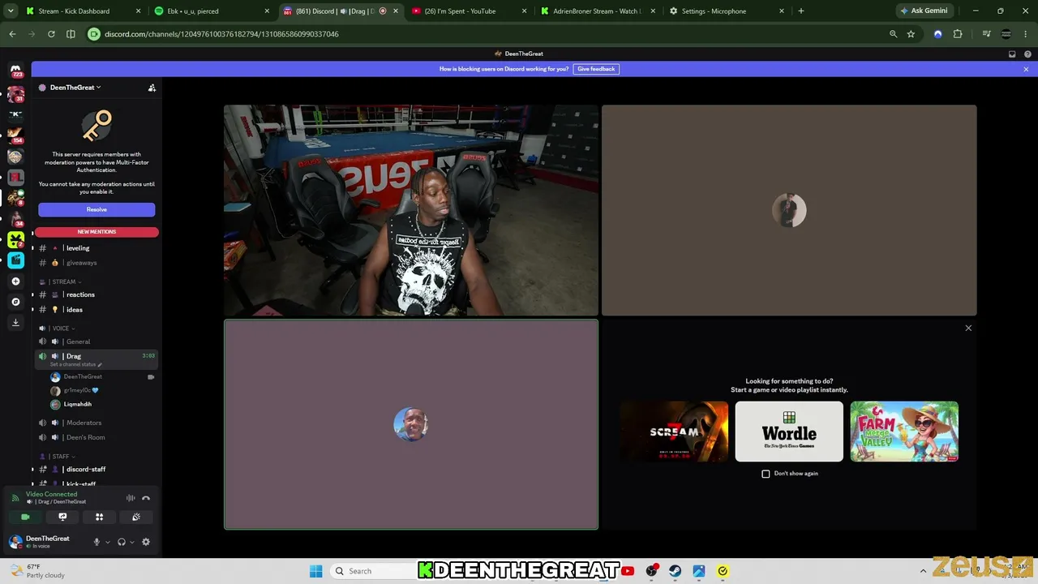Close the activity suggestions panel
Image resolution: width=1038 pixels, height=584 pixels.
(x=968, y=328)
